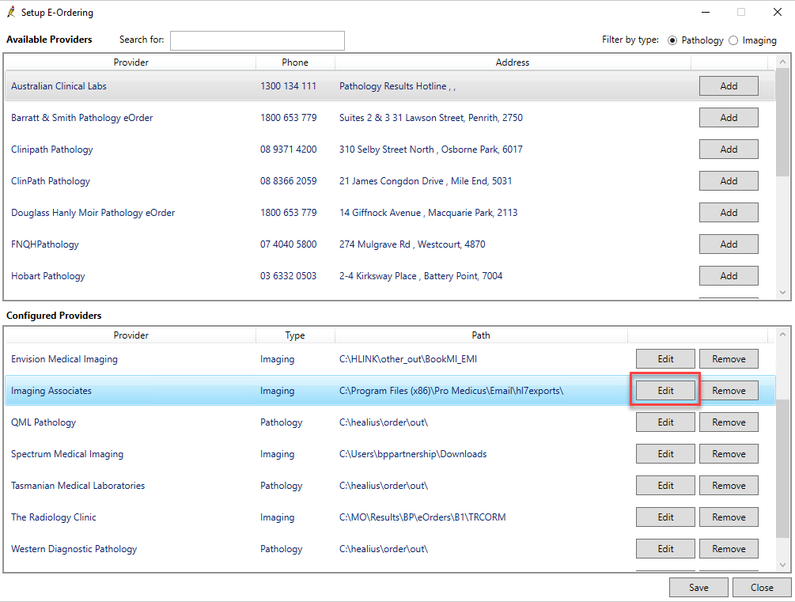Edit QML Pathology configuration
Image resolution: width=795 pixels, height=602 pixels.
(665, 422)
